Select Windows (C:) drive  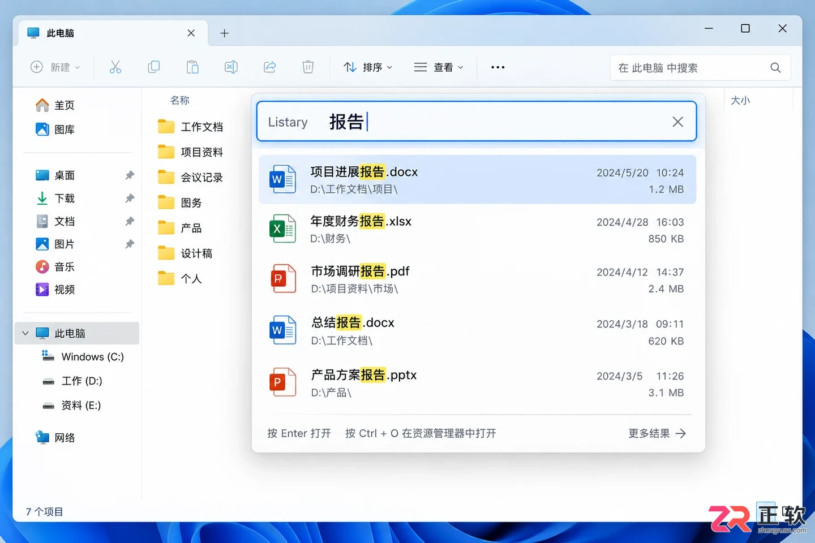tap(83, 357)
